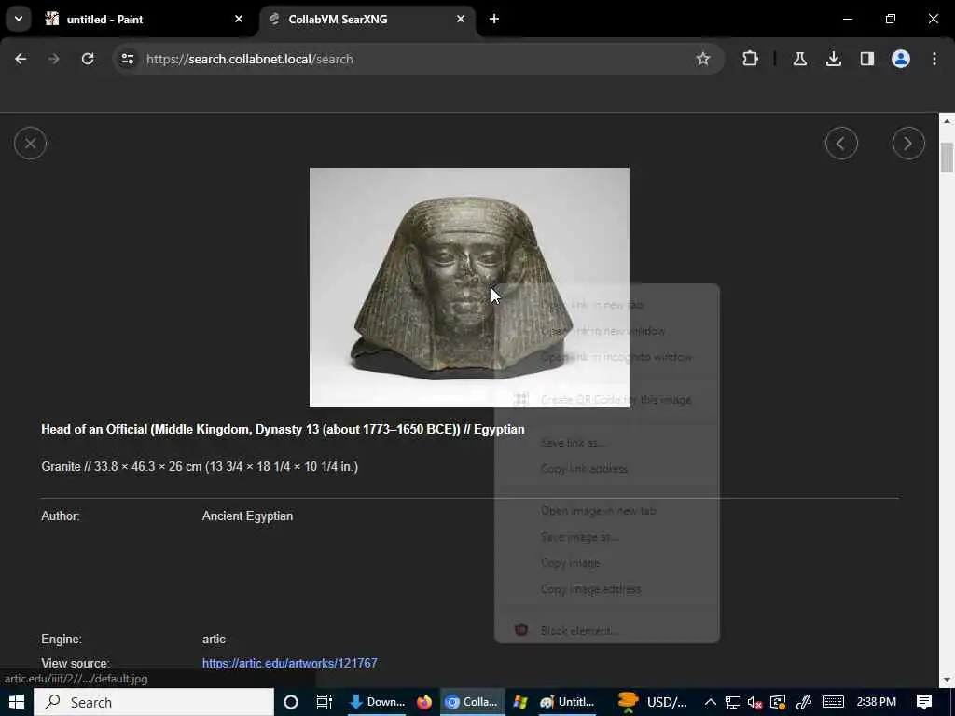Screen dimensions: 955x716
Task: Reload the current page
Action: (88, 59)
